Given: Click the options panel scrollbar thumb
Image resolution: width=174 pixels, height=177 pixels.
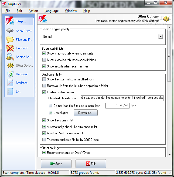Looking at the screenshot, I should [169, 56].
